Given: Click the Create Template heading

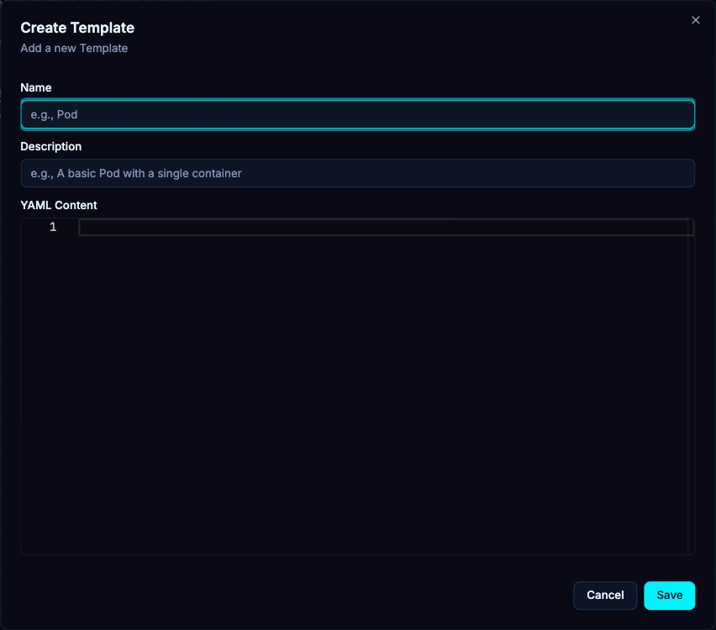Looking at the screenshot, I should pyautogui.click(x=77, y=28).
